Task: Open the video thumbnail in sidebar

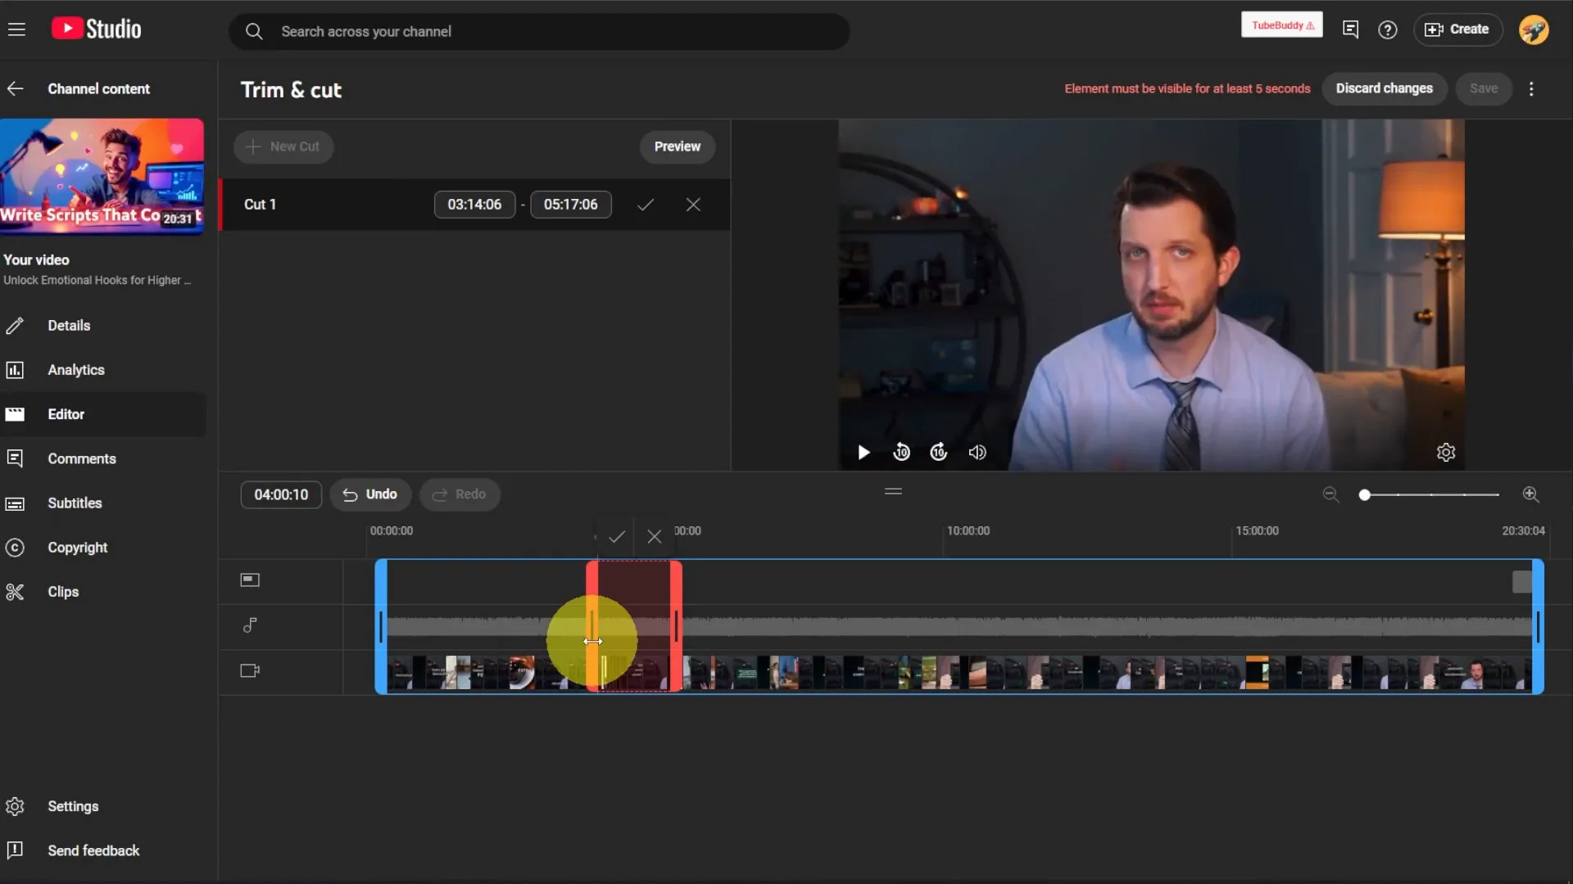Action: (x=102, y=176)
